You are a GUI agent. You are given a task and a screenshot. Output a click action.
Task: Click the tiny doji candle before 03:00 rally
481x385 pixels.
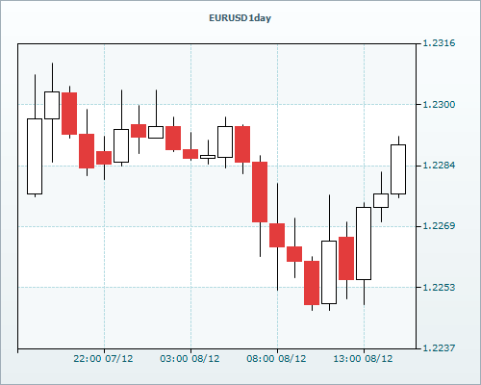208,157
